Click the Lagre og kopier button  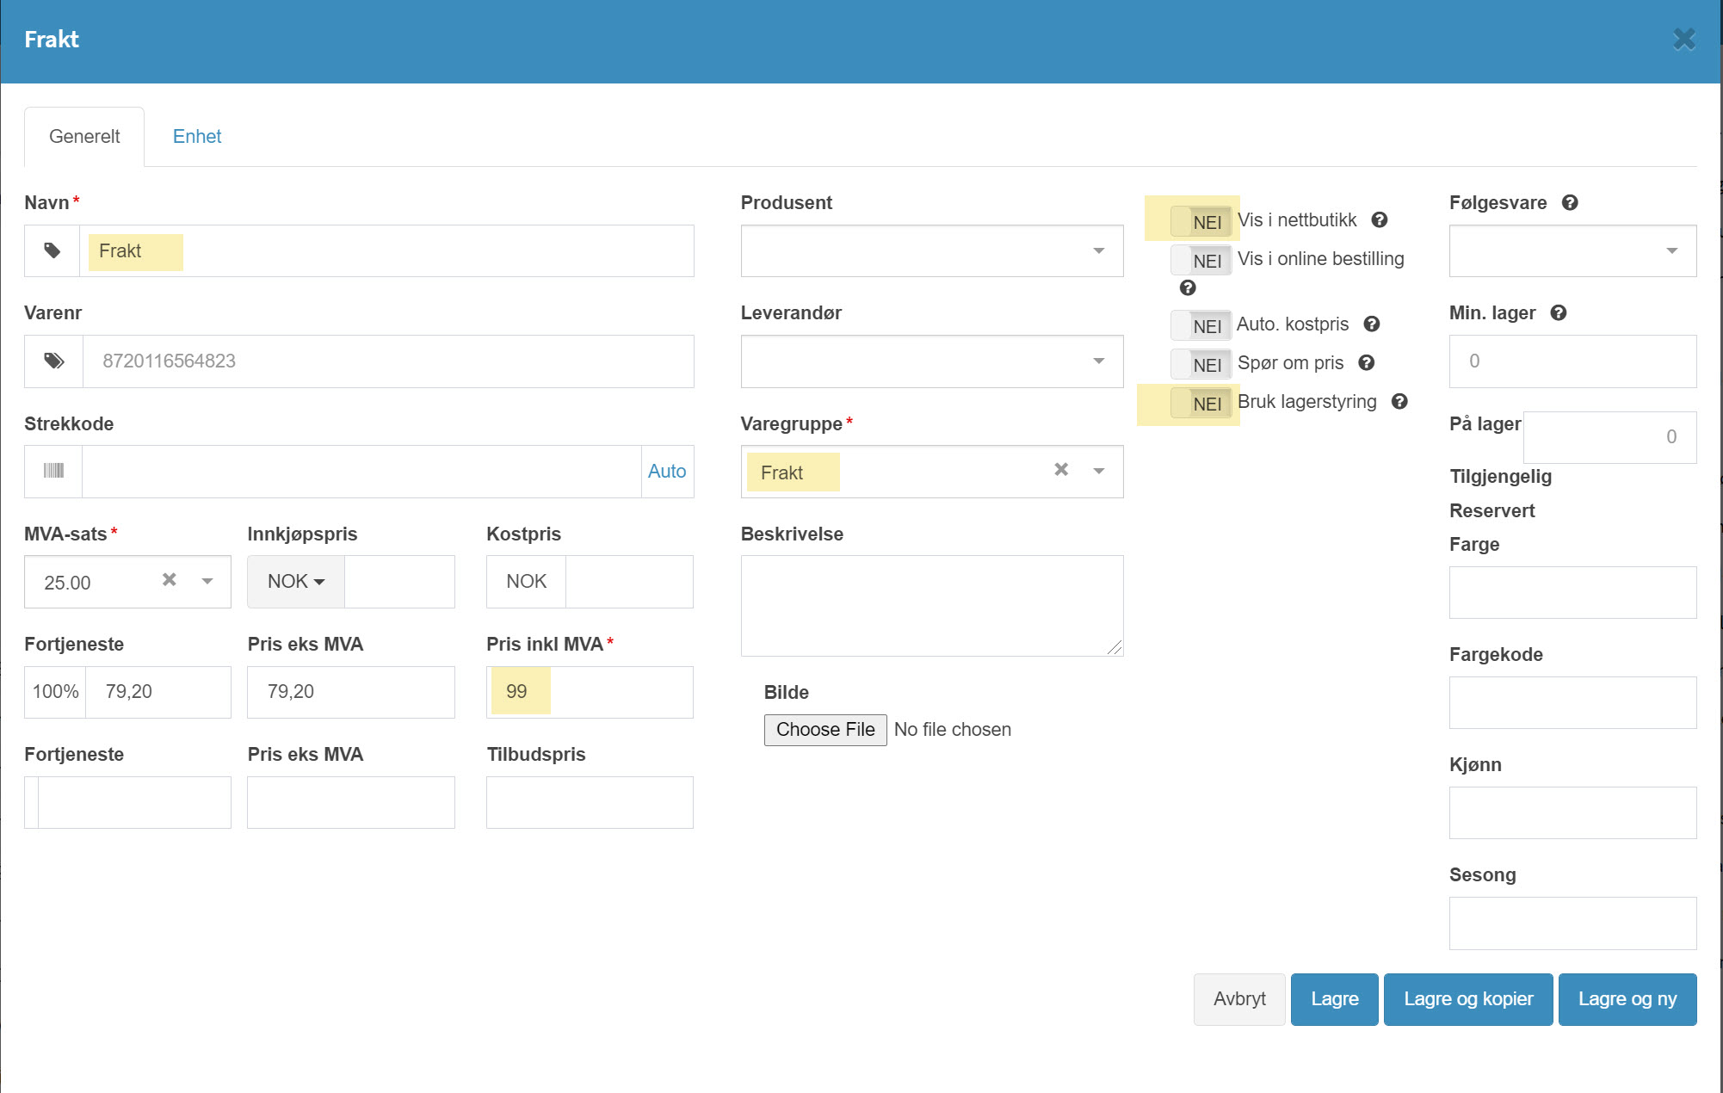coord(1468,999)
